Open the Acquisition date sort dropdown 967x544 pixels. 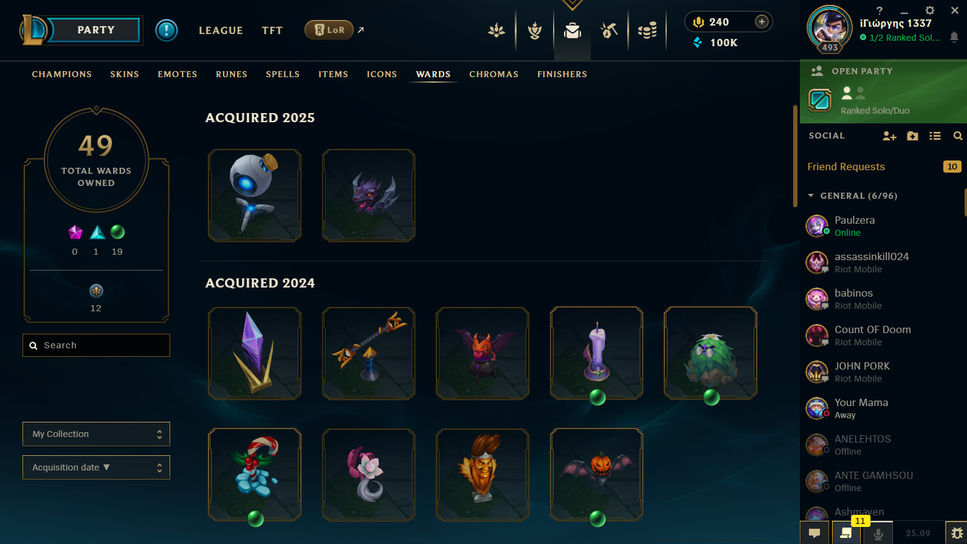(x=96, y=467)
